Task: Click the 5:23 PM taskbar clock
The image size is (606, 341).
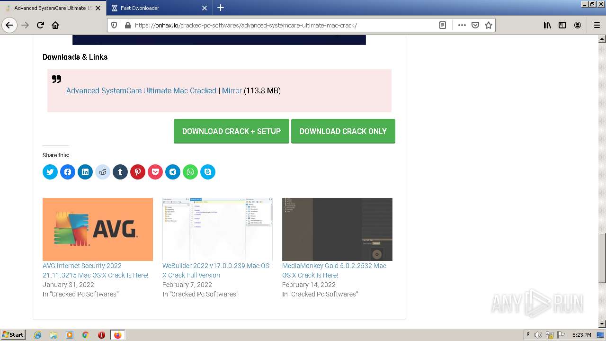Action: pos(582,335)
